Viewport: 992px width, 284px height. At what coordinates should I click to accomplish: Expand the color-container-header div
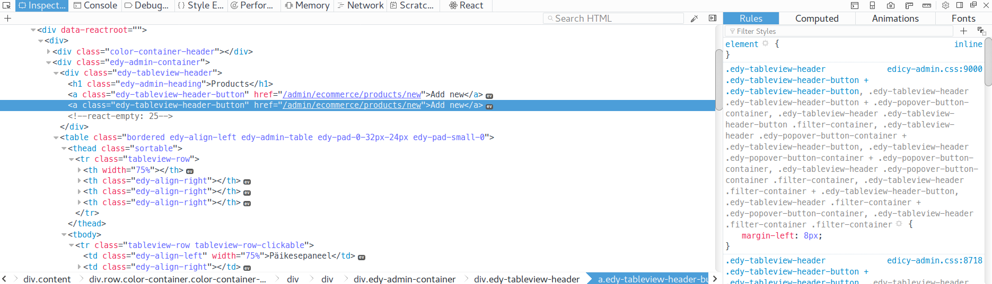point(49,52)
